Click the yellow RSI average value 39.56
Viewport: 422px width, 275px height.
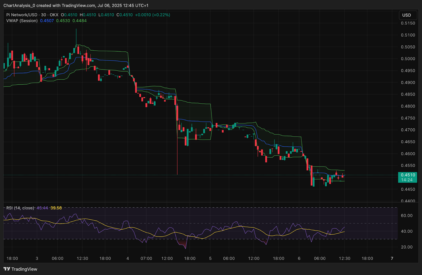(x=56, y=208)
